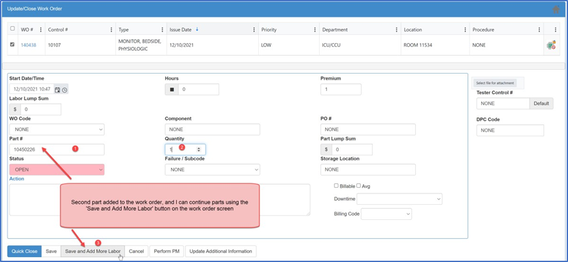Click the Part # input field
Image resolution: width=568 pixels, height=262 pixels.
tap(57, 150)
